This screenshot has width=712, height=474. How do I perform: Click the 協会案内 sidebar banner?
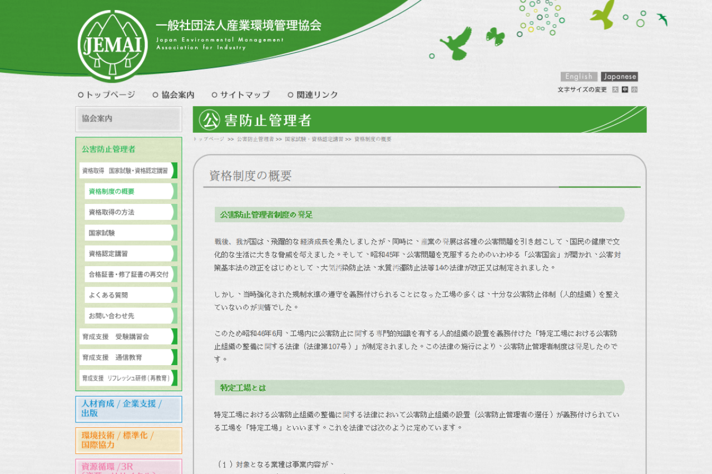click(x=128, y=119)
